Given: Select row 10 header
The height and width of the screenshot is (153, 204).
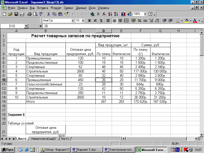Looking at the screenshot, I should pyautogui.click(x=4, y=80).
